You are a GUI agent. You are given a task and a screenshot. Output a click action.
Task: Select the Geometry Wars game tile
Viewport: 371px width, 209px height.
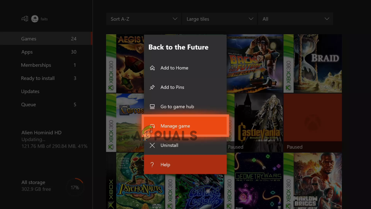[253, 181]
